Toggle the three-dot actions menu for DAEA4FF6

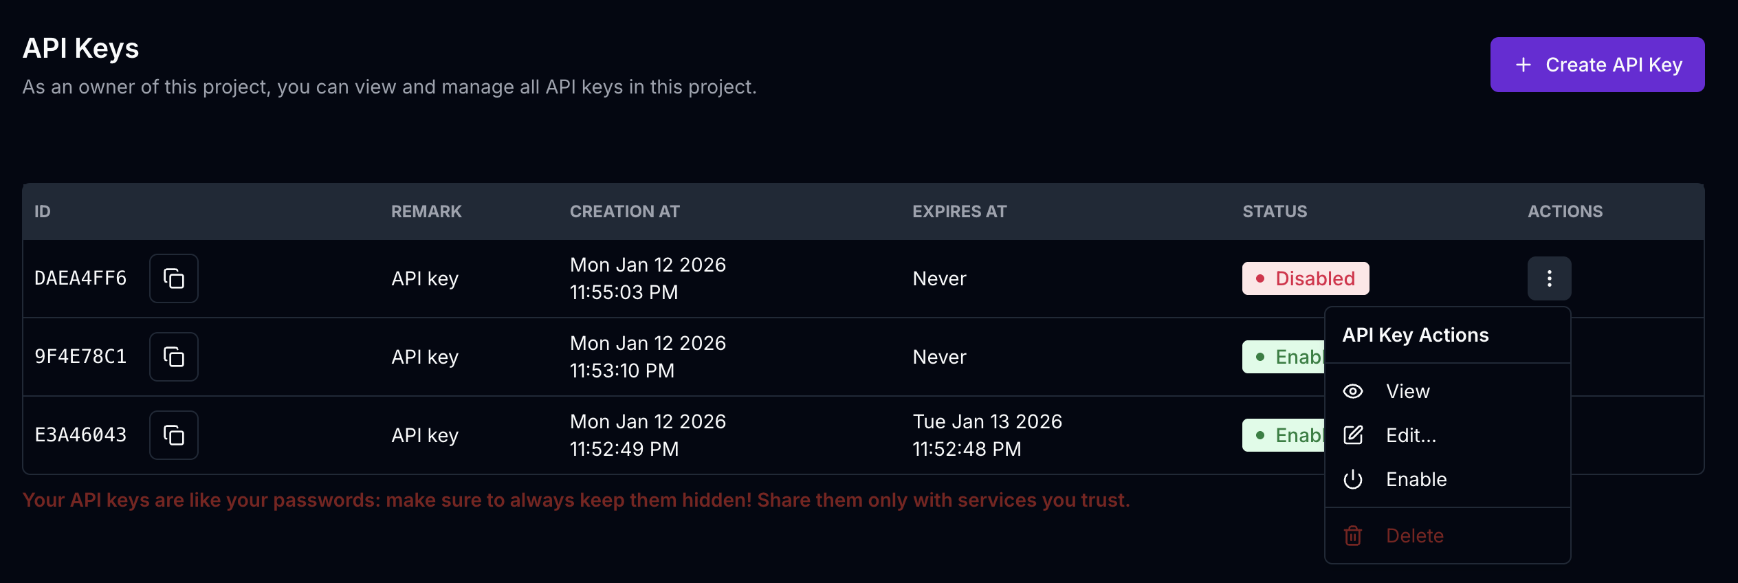(x=1549, y=278)
